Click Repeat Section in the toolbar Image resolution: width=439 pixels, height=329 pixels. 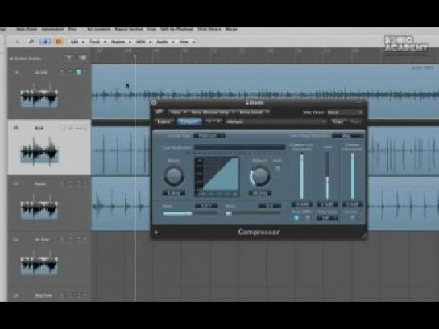pos(129,29)
